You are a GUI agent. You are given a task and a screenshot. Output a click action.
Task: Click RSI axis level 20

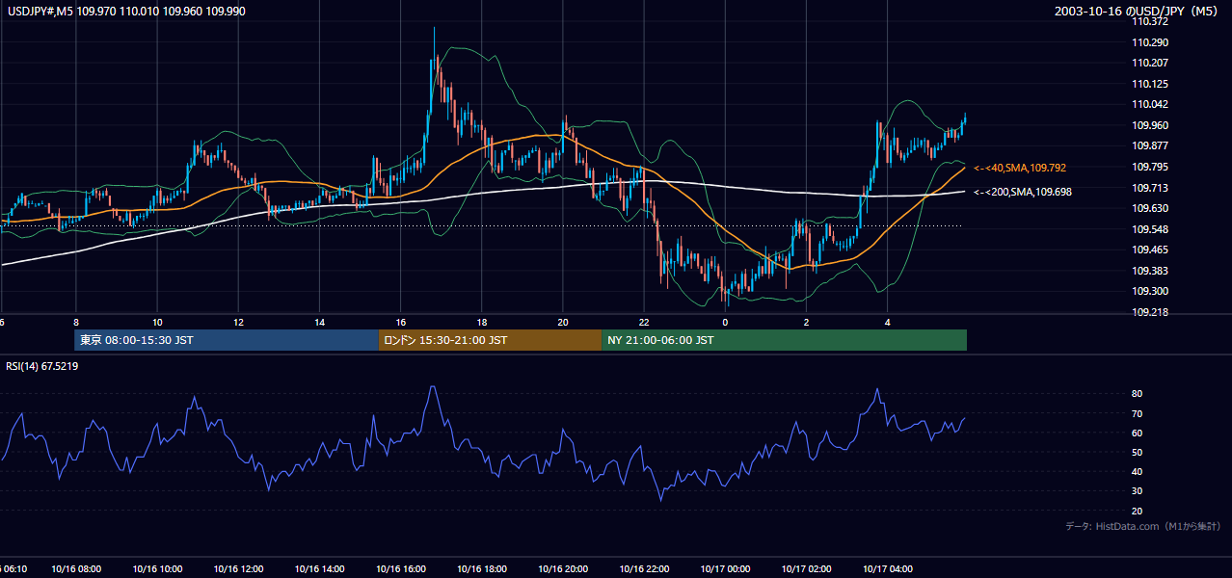(x=1138, y=511)
